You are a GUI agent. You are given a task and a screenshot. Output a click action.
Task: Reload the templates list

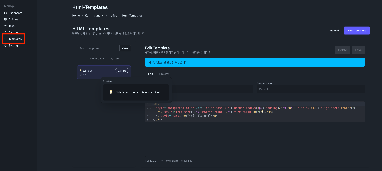[334, 31]
